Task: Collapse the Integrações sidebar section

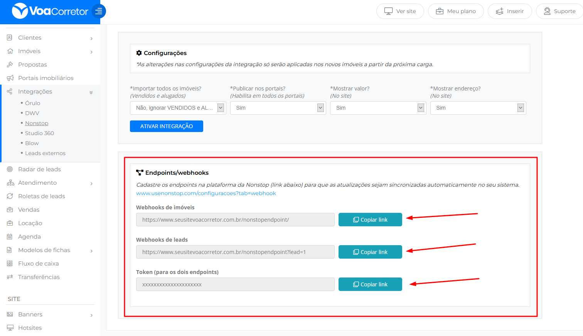Action: point(91,92)
